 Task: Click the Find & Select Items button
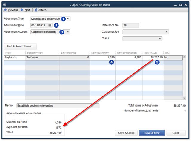[x=21, y=46]
